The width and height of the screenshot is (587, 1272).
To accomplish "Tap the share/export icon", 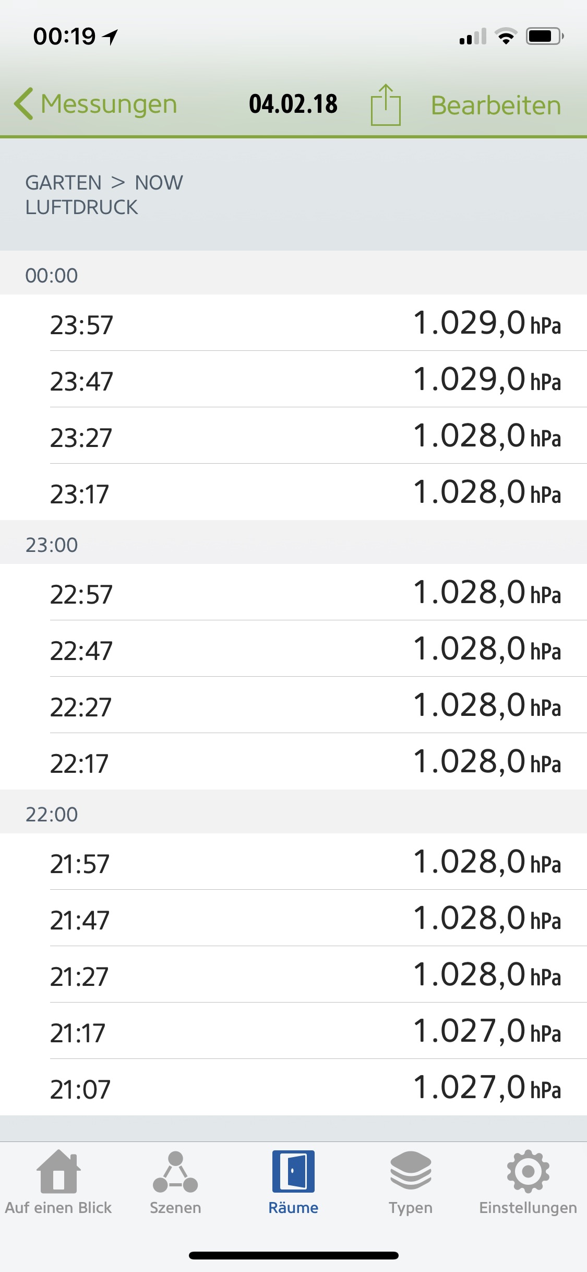I will pos(386,105).
